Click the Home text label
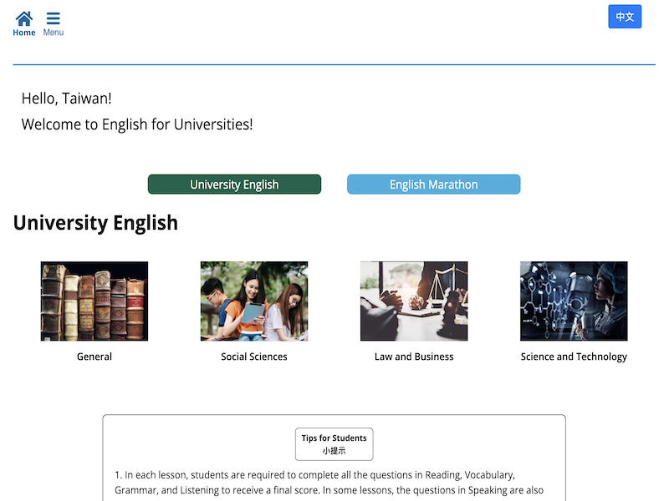The height and width of the screenshot is (501, 669). tap(24, 33)
